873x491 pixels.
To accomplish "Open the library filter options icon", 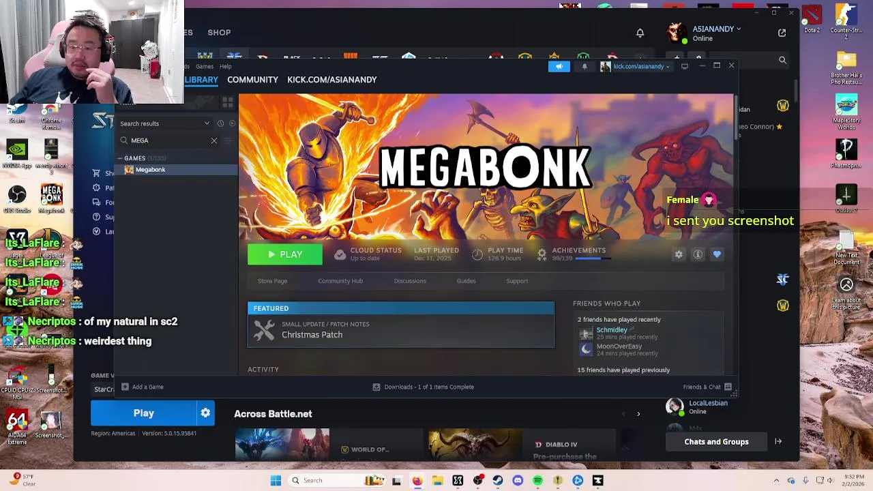I will pyautogui.click(x=228, y=140).
